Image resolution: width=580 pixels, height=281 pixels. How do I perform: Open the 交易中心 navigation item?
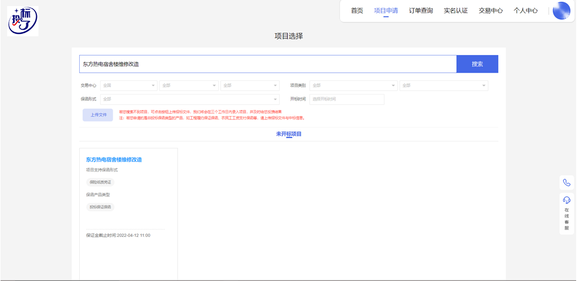[x=490, y=10]
